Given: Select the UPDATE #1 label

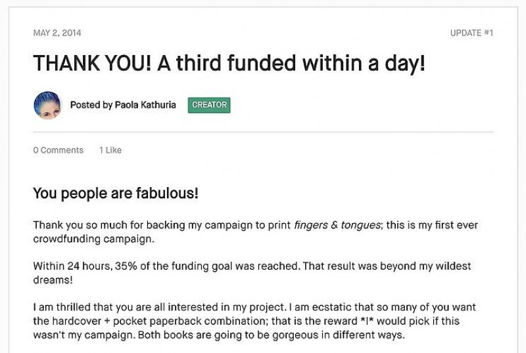Looking at the screenshot, I should pos(471,33).
